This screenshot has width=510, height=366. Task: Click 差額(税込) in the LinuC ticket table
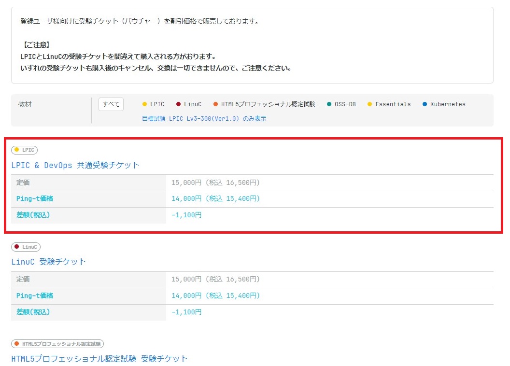pos(32,312)
